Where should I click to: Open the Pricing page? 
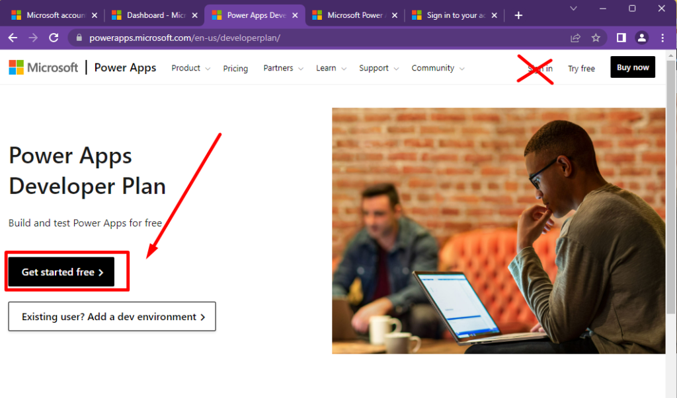tap(235, 68)
